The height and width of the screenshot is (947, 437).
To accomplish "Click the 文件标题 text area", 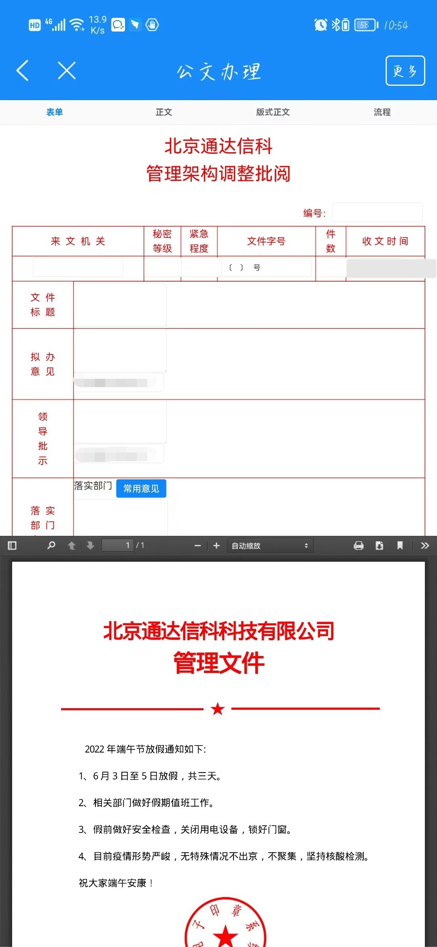I will click(x=120, y=304).
